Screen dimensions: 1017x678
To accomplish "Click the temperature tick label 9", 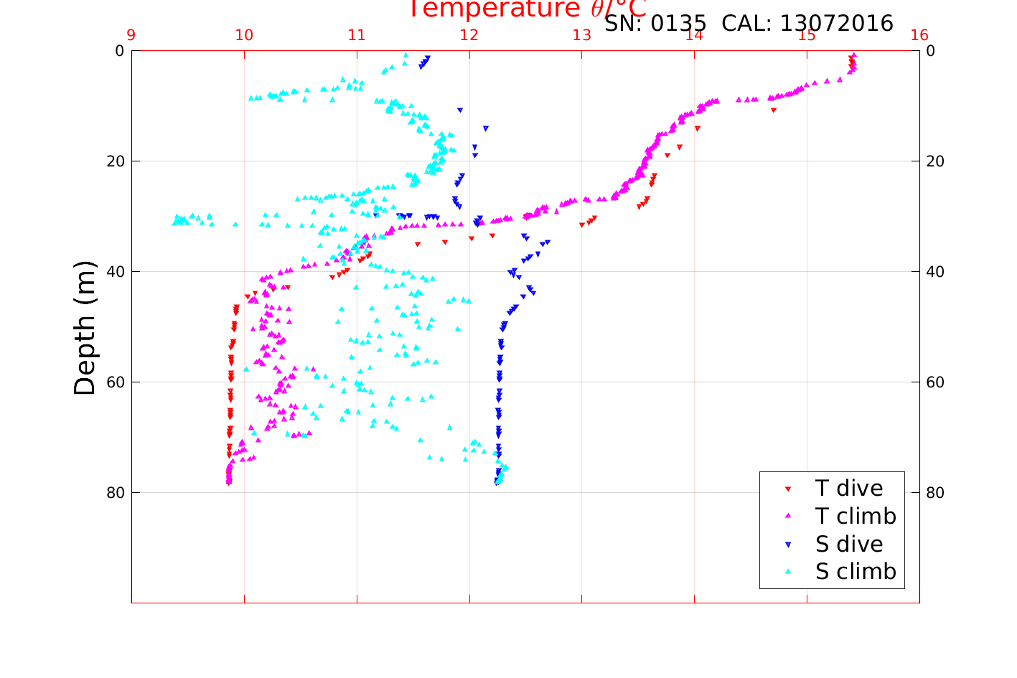I will coord(131,35).
